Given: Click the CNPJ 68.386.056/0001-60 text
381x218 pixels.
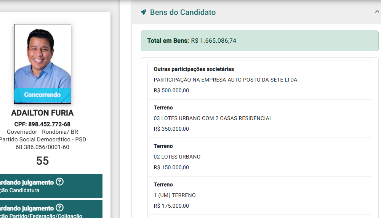Looking at the screenshot, I should click(42, 147).
